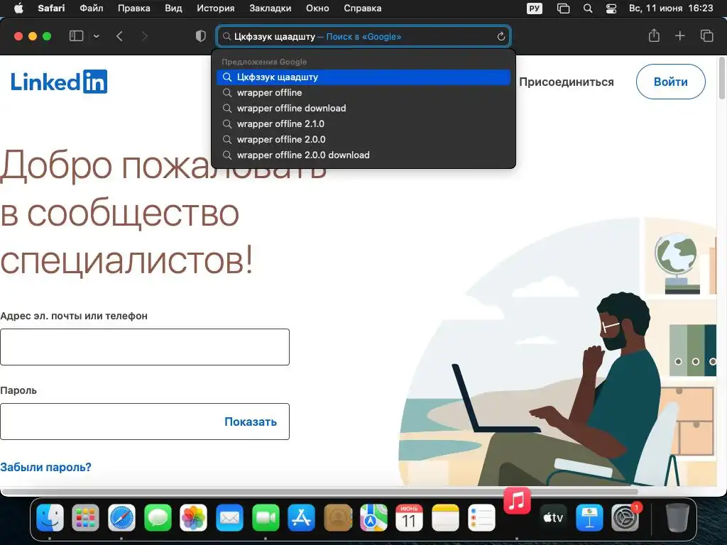Choose 'wrapper offline download' suggestion
Viewport: 727px width, 545px height.
363,109
